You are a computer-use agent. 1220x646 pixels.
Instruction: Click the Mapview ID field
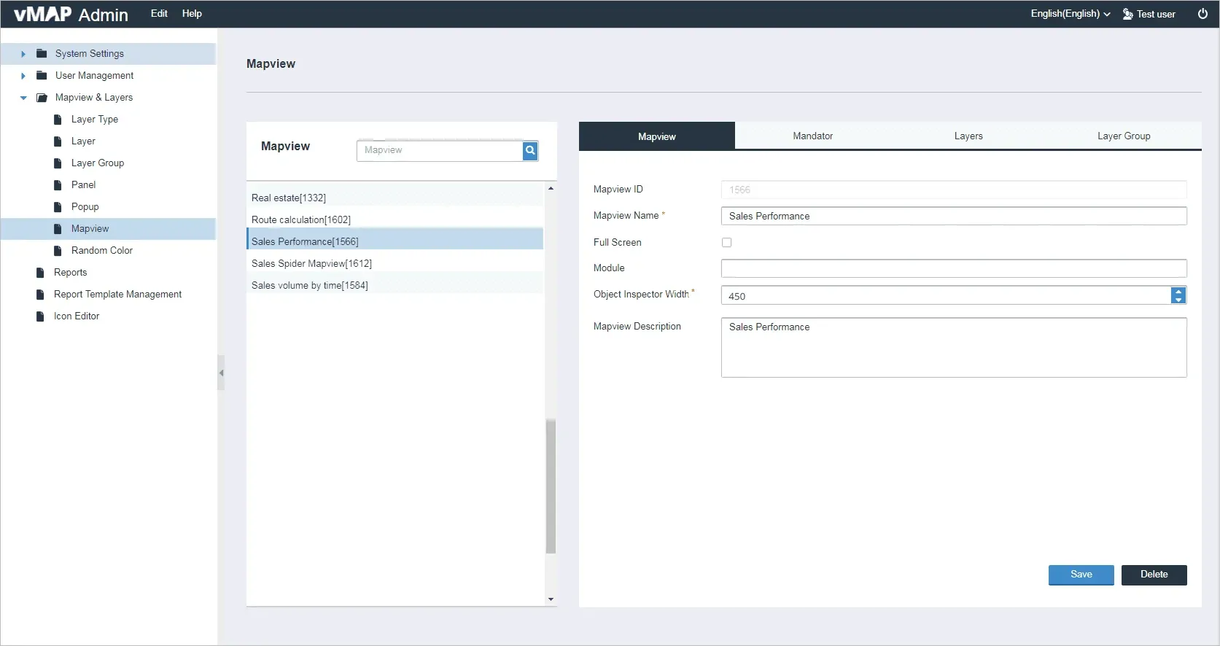click(954, 190)
